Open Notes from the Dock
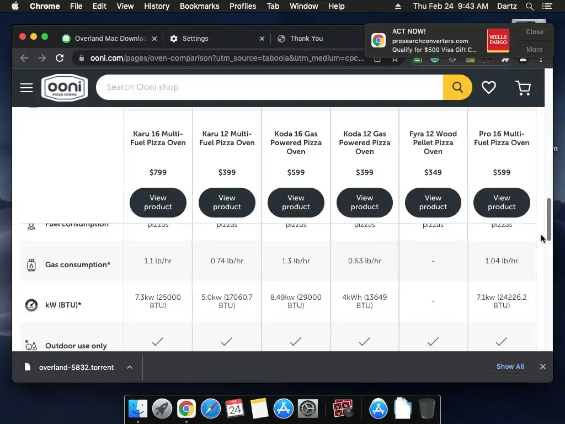This screenshot has height=424, width=565. pos(259,409)
